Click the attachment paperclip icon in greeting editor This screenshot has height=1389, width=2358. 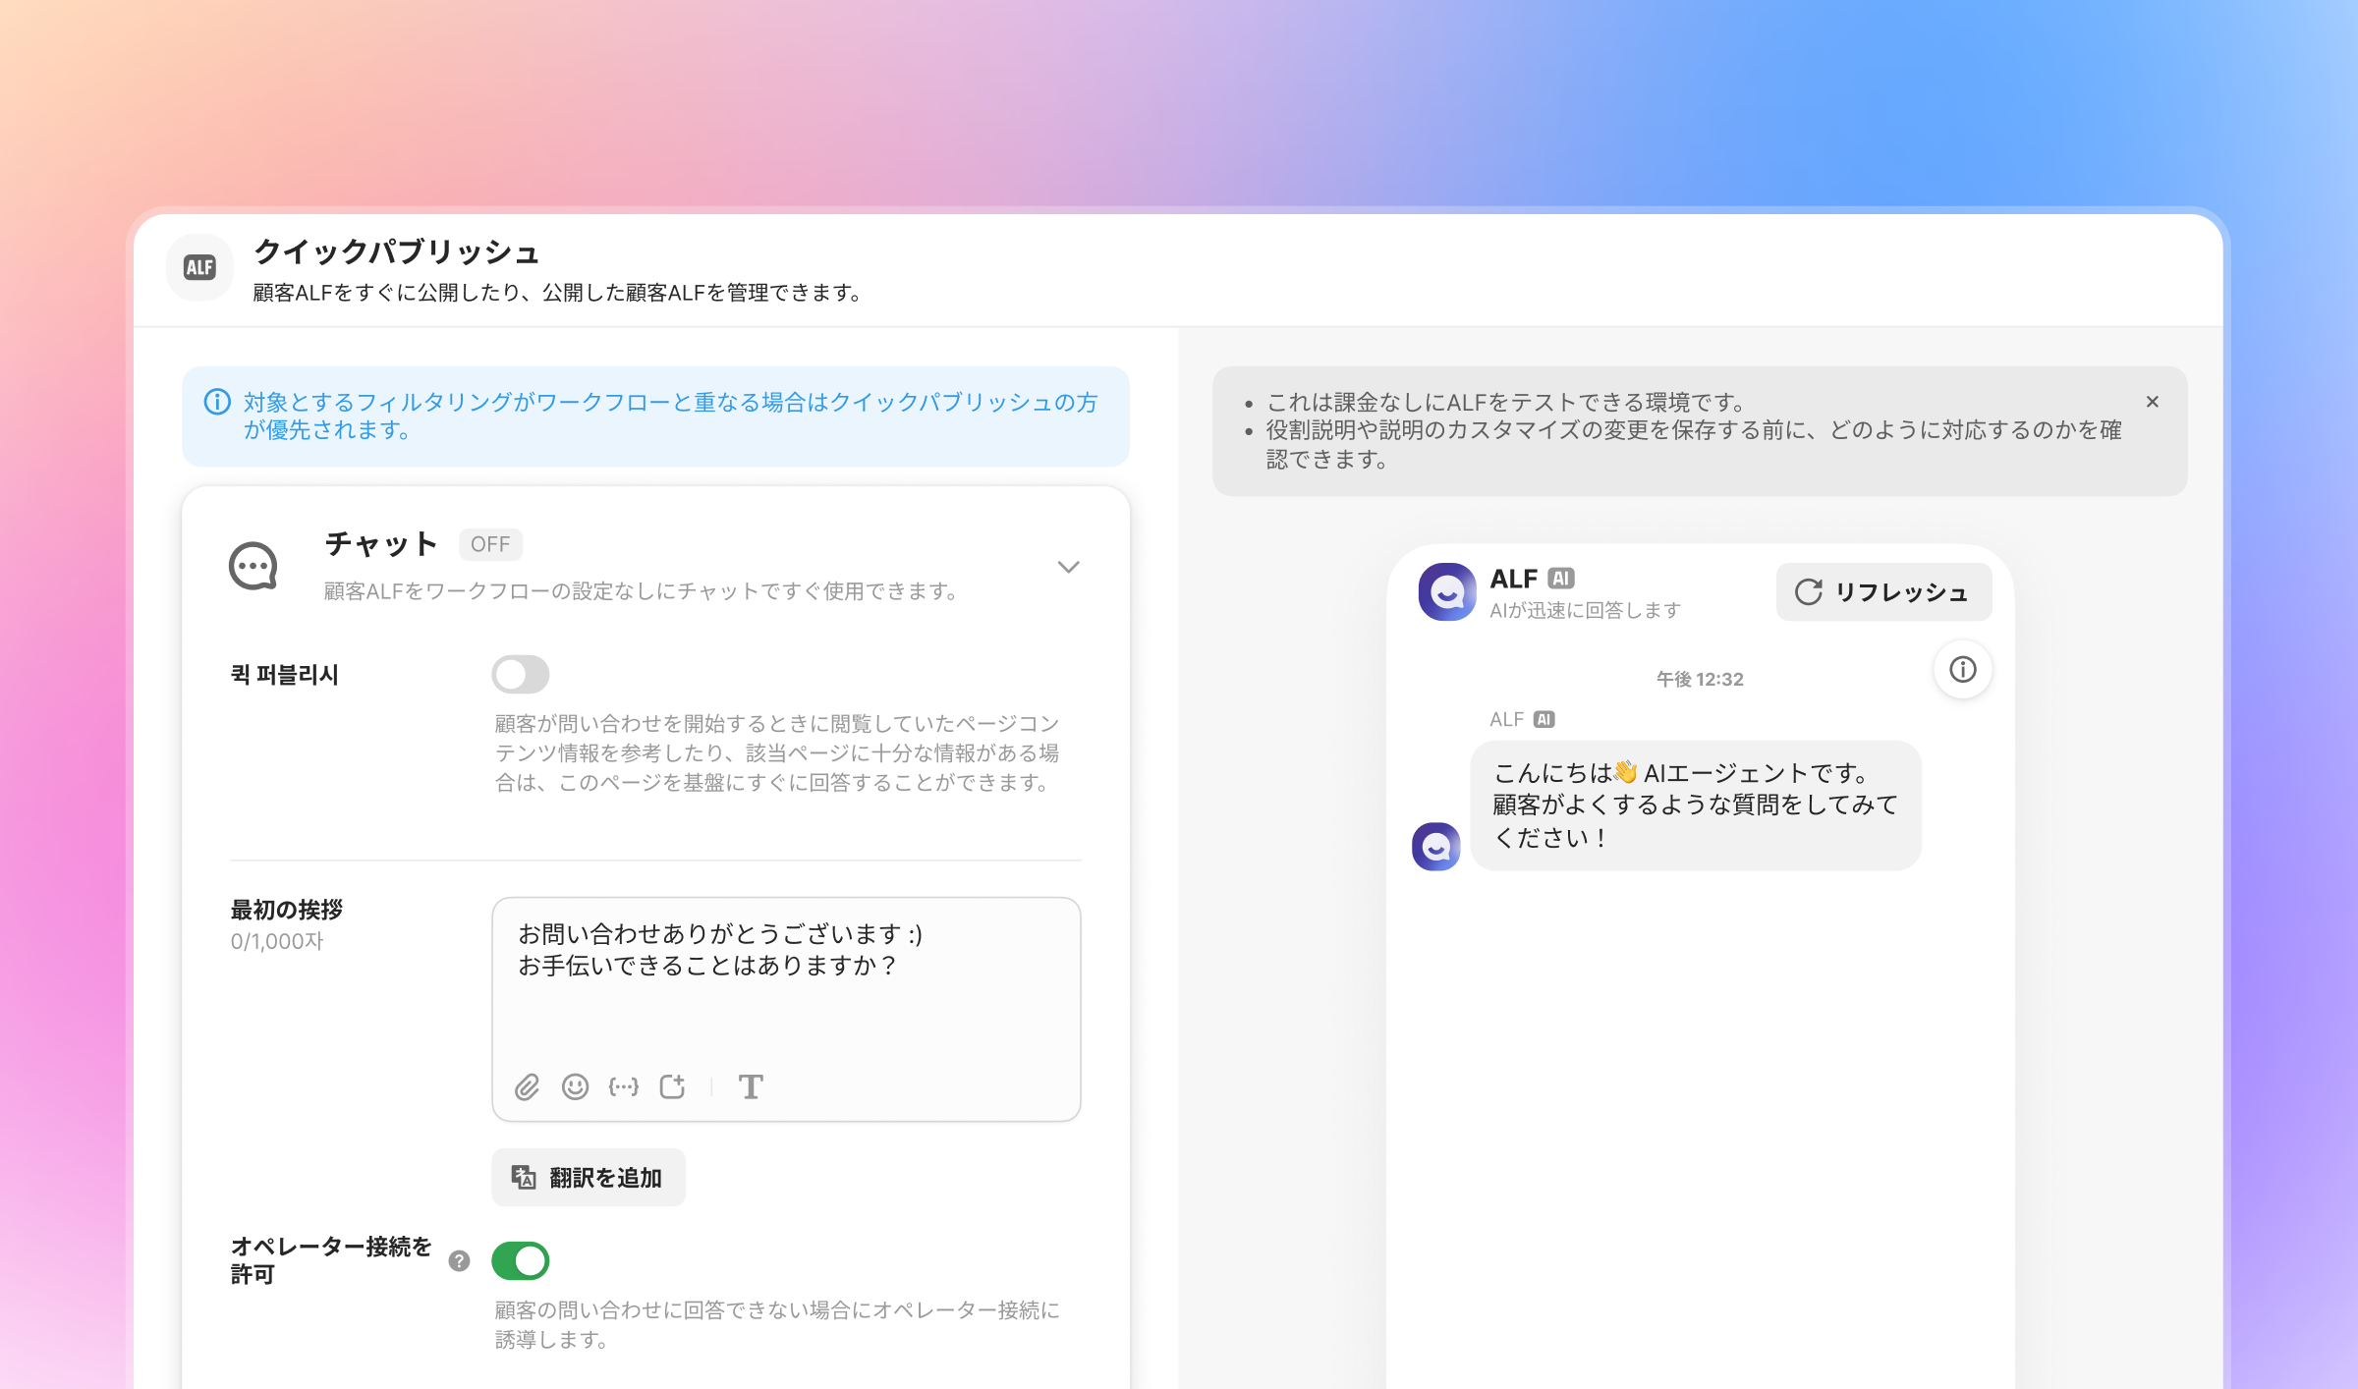pos(528,1086)
